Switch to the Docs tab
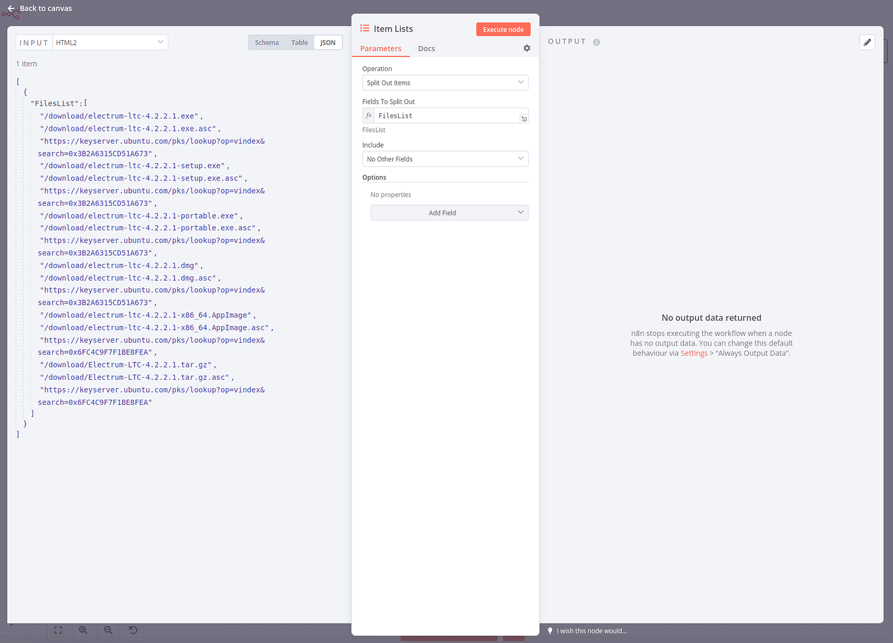Screen dimensions: 893x643 click(426, 49)
